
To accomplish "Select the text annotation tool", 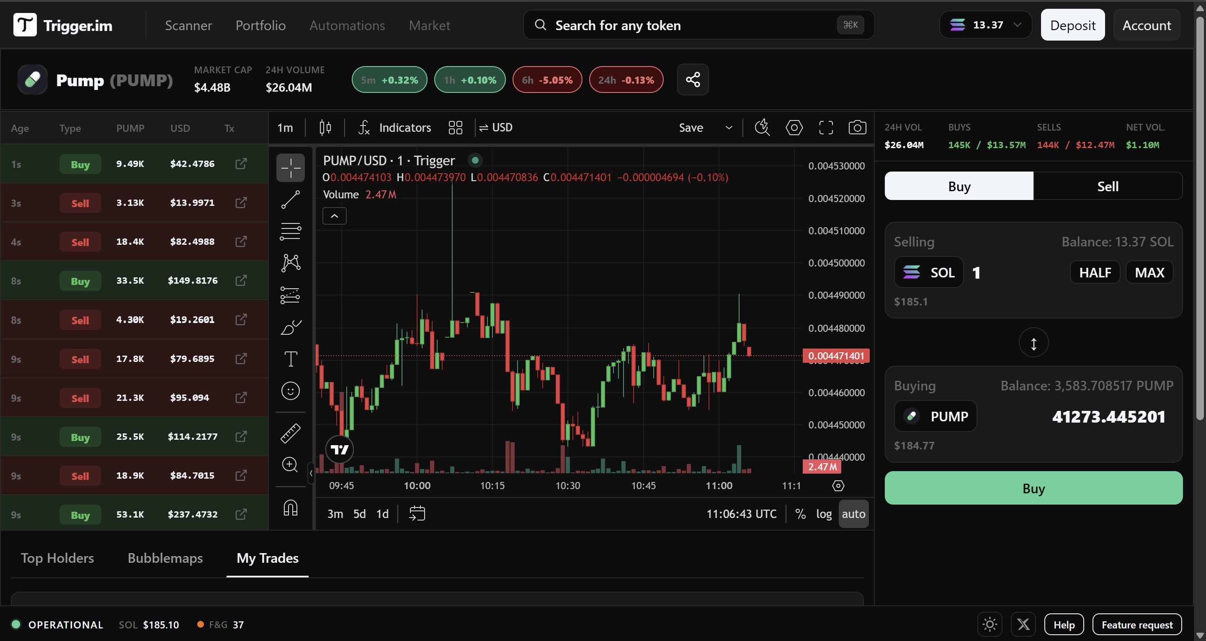I will 290,359.
